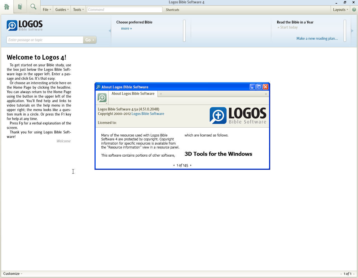
Task: Click the Welcome article label
Action: 63,141
